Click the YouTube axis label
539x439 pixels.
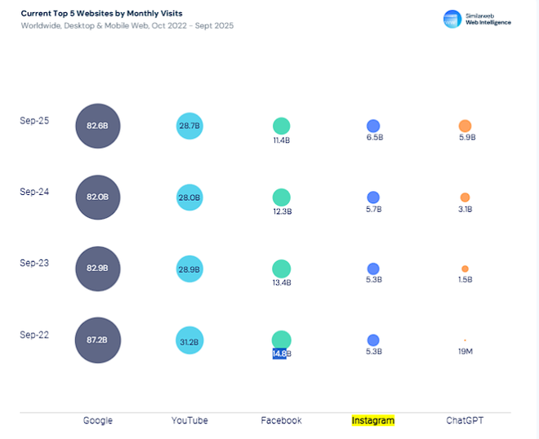[189, 420]
